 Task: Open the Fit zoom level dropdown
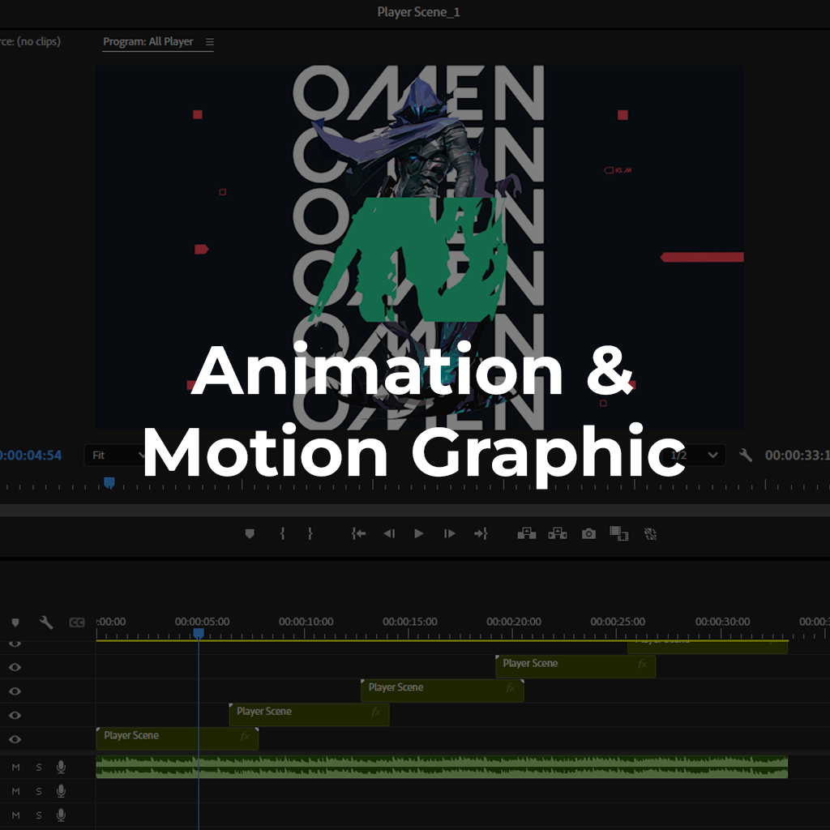[x=115, y=456]
